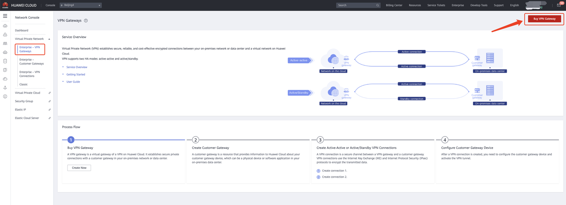
Task: Click the 'Network Console' title
Action: 27,18
